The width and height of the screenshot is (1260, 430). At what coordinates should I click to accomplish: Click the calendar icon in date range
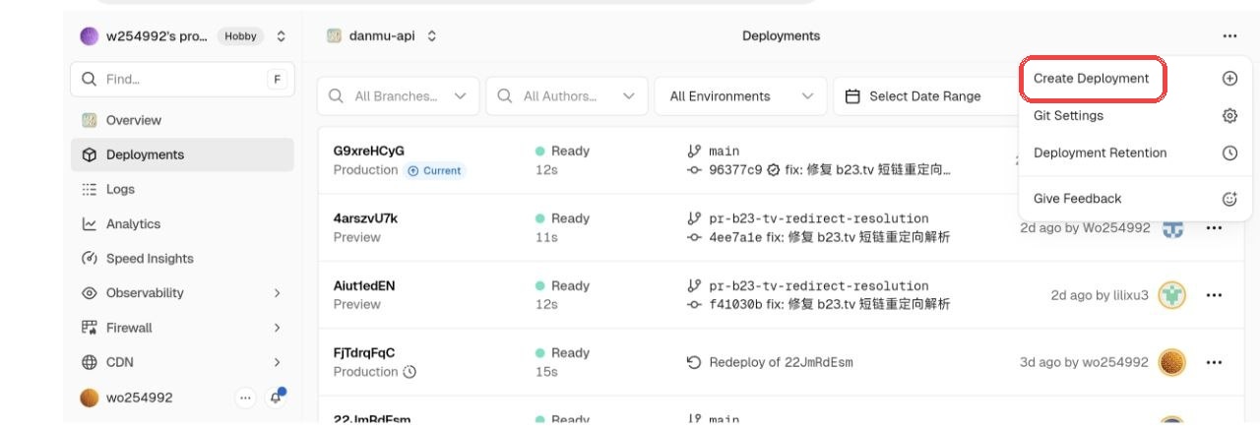pyautogui.click(x=852, y=96)
